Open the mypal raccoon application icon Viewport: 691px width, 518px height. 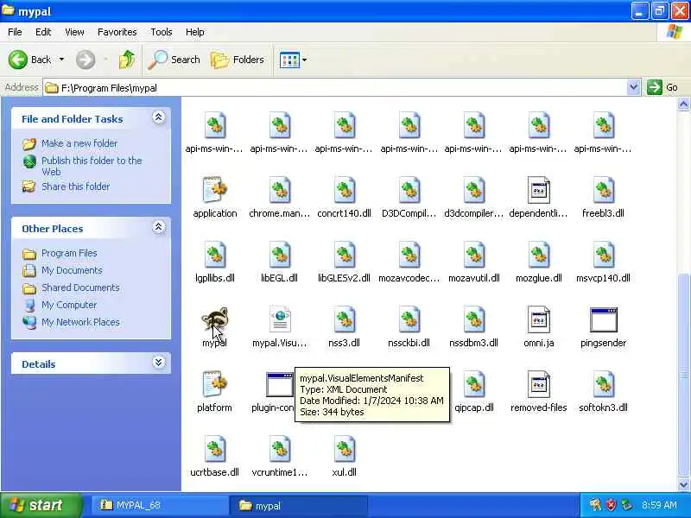click(x=214, y=320)
